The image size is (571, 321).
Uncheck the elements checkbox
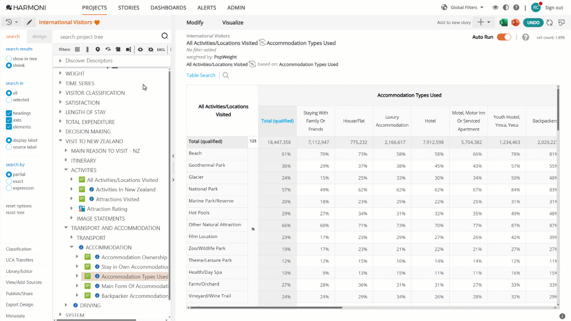pos(9,127)
